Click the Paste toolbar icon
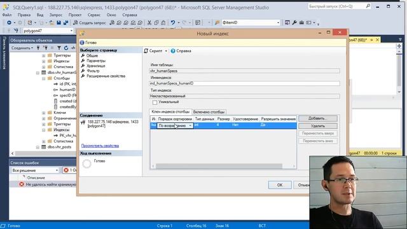Screen dimensions: 407x229 [x=163, y=23]
